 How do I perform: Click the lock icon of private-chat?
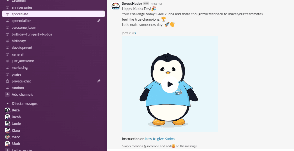(x=7, y=81)
